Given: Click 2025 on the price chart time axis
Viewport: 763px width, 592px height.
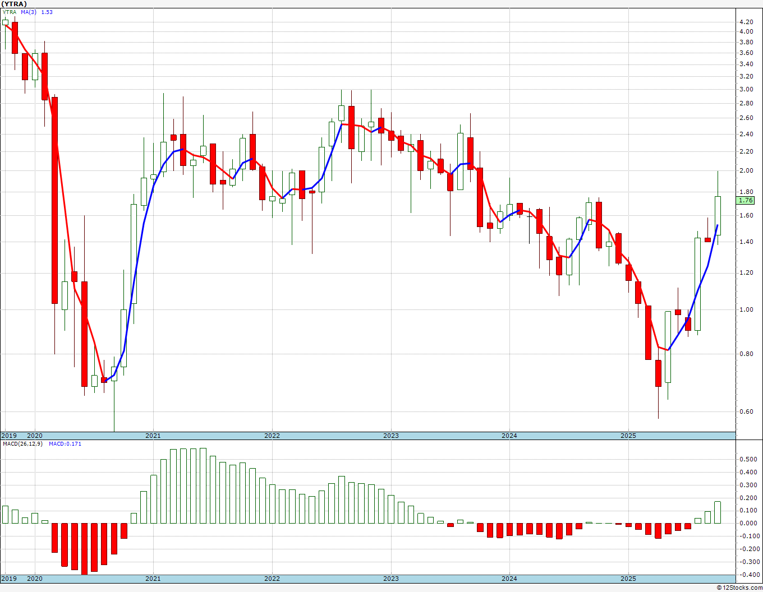Looking at the screenshot, I should [628, 436].
